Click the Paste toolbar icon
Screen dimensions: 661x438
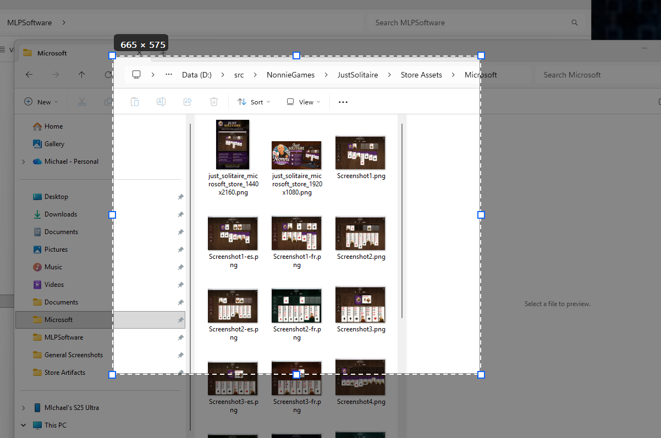click(135, 102)
